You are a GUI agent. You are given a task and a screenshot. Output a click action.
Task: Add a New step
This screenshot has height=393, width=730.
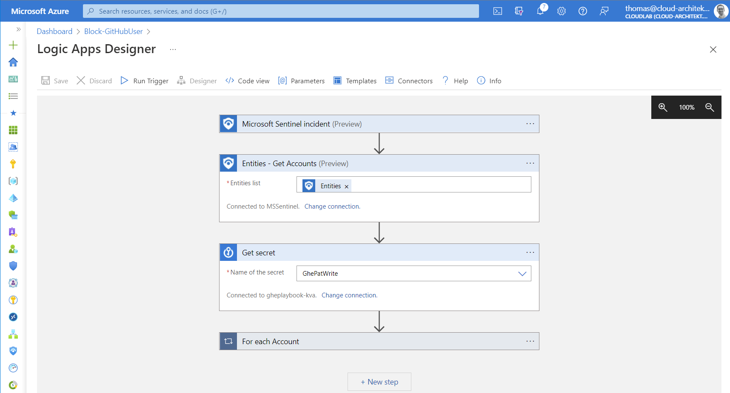pyautogui.click(x=379, y=382)
